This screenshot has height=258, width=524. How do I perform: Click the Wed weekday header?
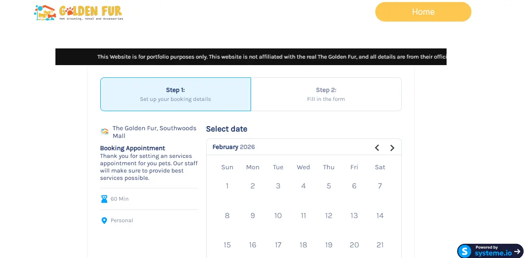click(x=303, y=167)
